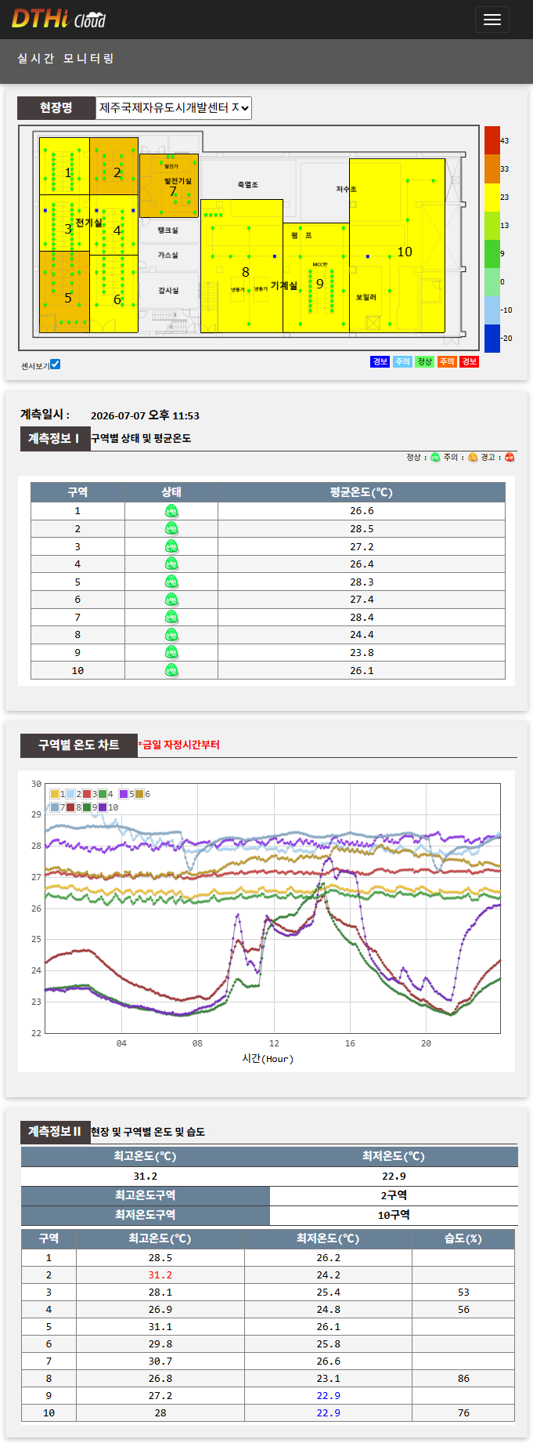
Task: Click the green status icon for zone 4
Action: point(171,564)
